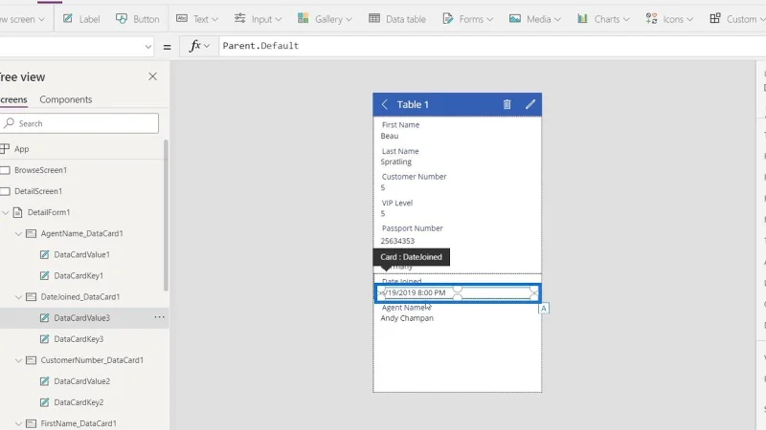Click the formula bar containing Parent.Default
The height and width of the screenshot is (430, 766).
tap(492, 46)
